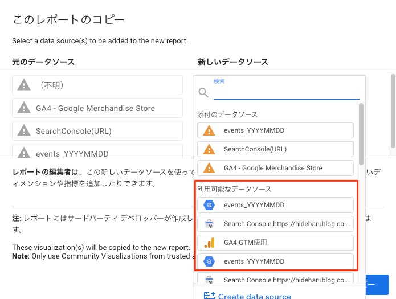Click the Analytics bar icon for GA4-GTM使用
396x299 pixels.
[x=209, y=243]
